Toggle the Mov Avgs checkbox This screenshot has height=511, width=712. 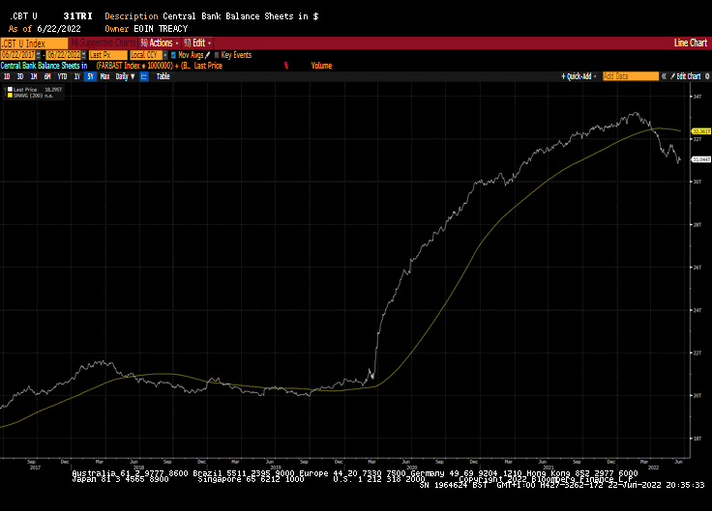pyautogui.click(x=173, y=55)
